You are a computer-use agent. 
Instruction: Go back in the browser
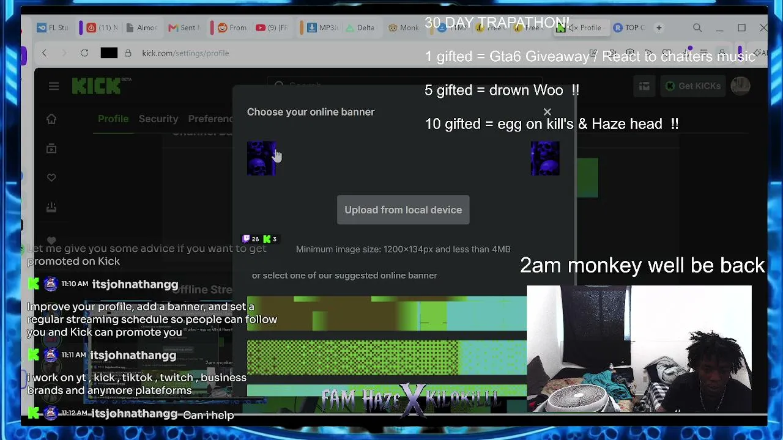tap(44, 53)
